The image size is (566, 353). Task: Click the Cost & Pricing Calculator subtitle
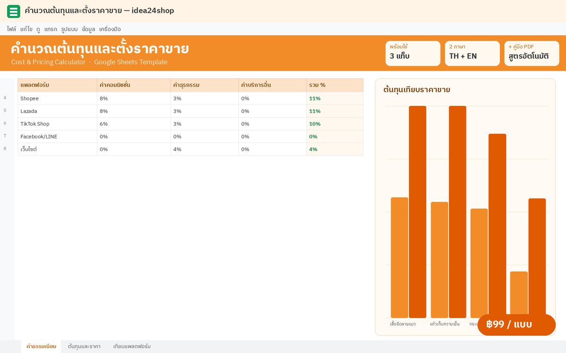click(x=89, y=62)
